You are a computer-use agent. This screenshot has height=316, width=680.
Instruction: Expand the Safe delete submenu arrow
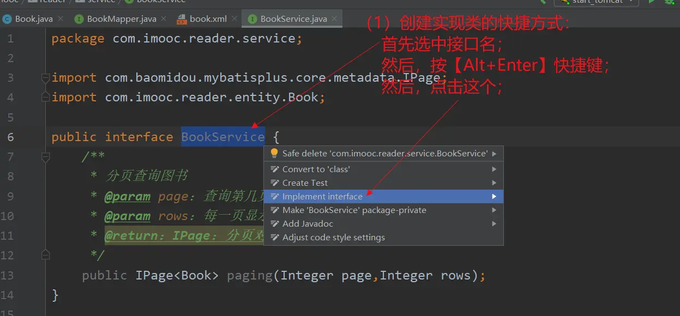coord(495,154)
